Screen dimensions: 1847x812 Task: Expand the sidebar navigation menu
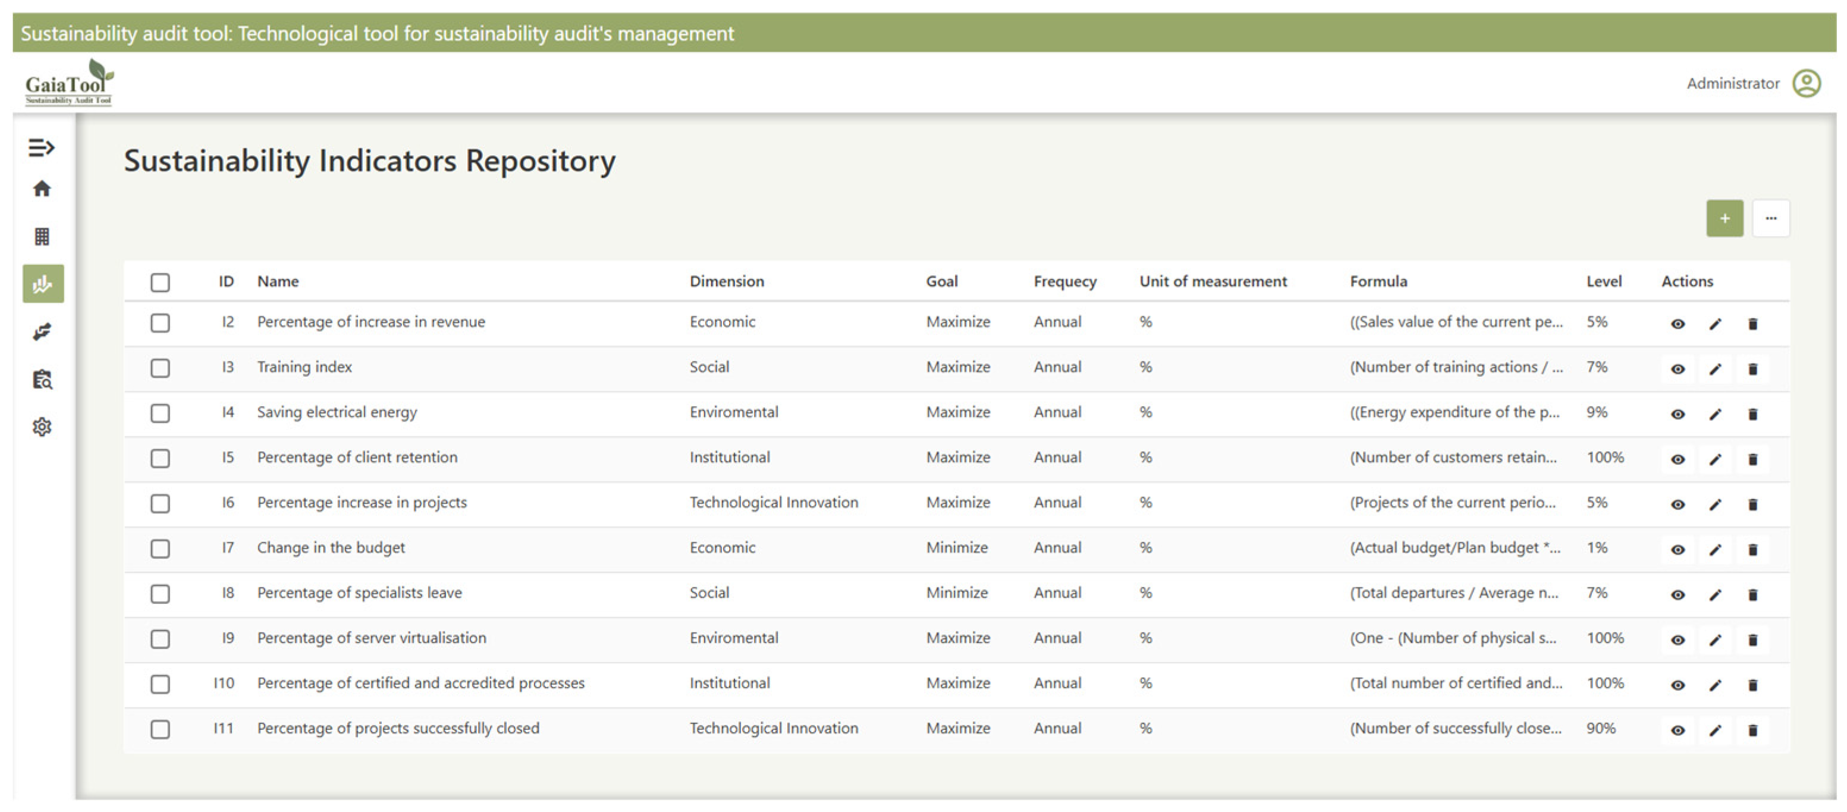click(x=42, y=147)
